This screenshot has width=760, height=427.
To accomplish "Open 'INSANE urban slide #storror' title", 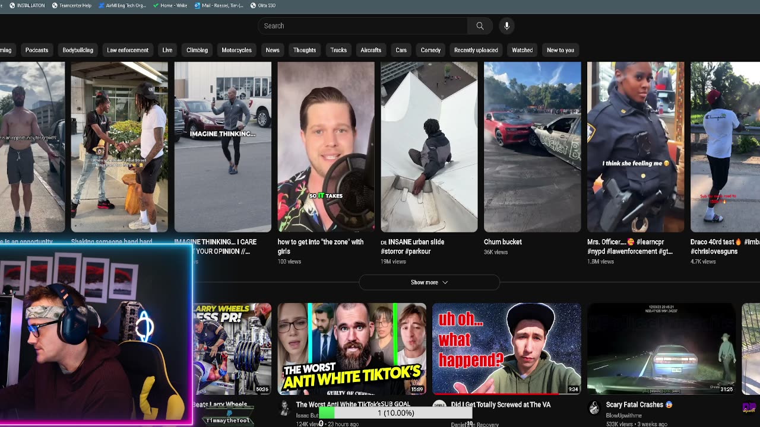I will (413, 246).
